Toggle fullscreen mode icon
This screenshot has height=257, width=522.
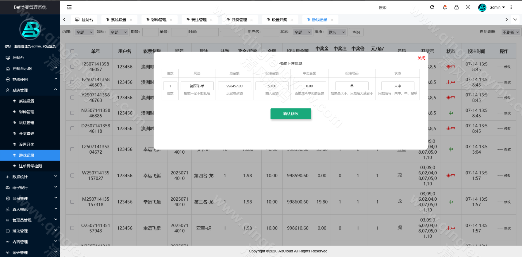468,7
